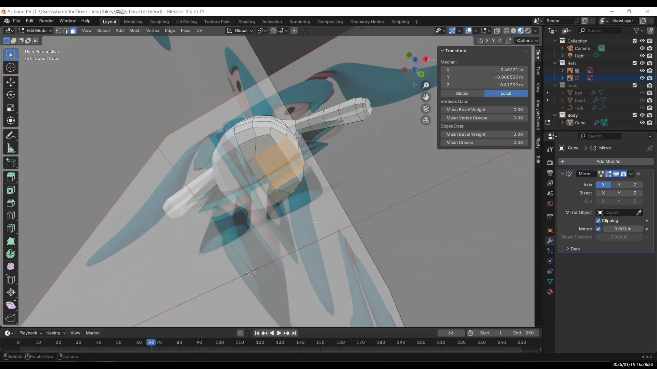This screenshot has height=369, width=657.
Task: Open the Edit Mode dropdown
Action: [35, 31]
